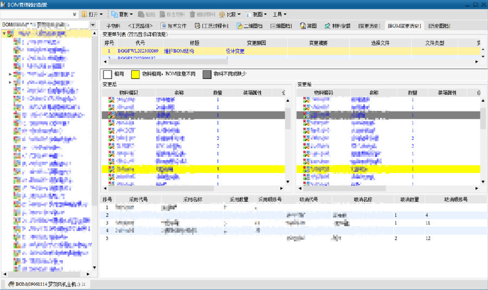This screenshot has height=290, width=488.
Task: Click the gray 物料不同或缺少 legend swatch
Action: pyautogui.click(x=207, y=74)
